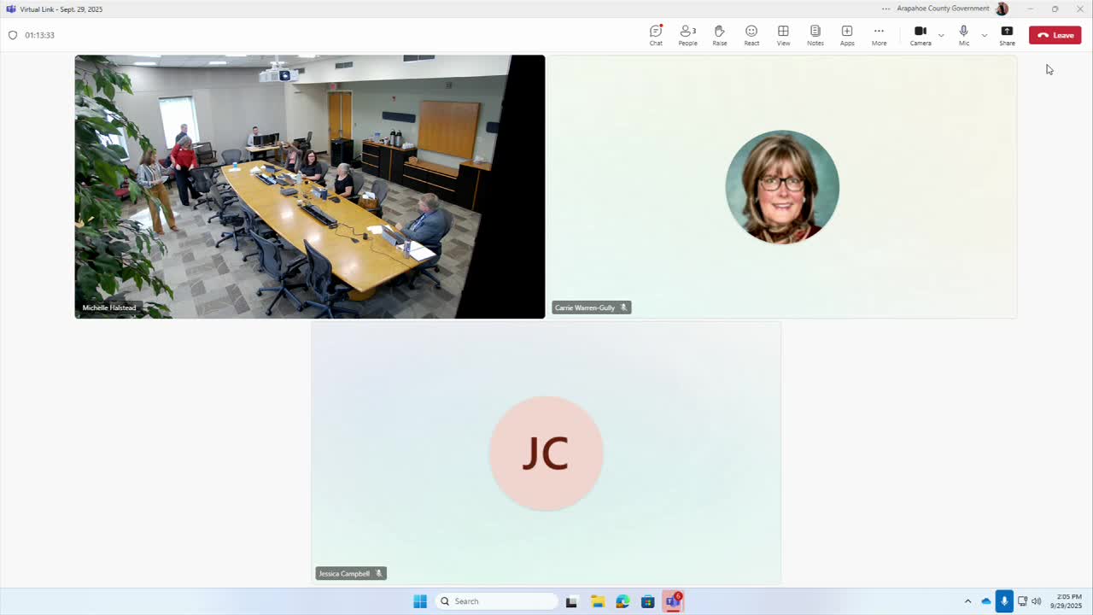Open the View layout menu
1093x615 pixels.
point(783,35)
